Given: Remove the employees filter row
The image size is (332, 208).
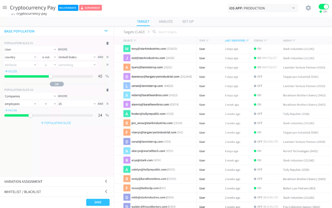Looking at the screenshot, I should coord(108,104).
